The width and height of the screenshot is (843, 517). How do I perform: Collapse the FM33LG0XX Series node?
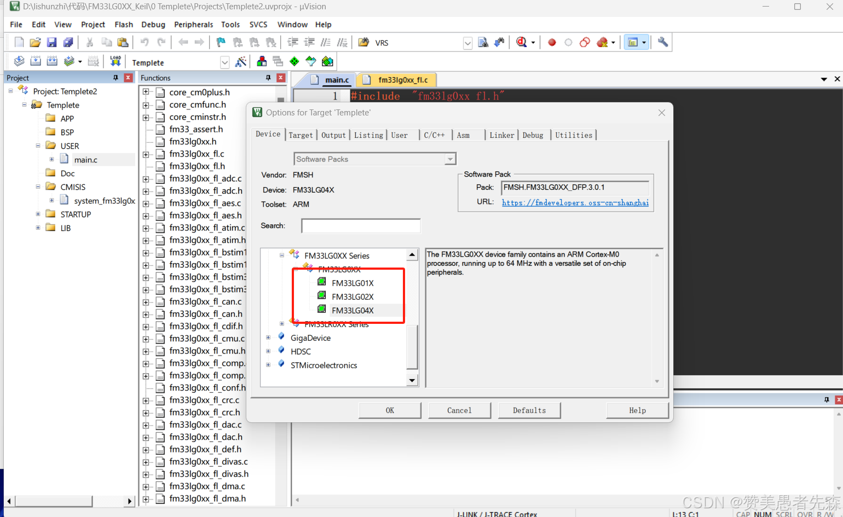[x=282, y=255]
